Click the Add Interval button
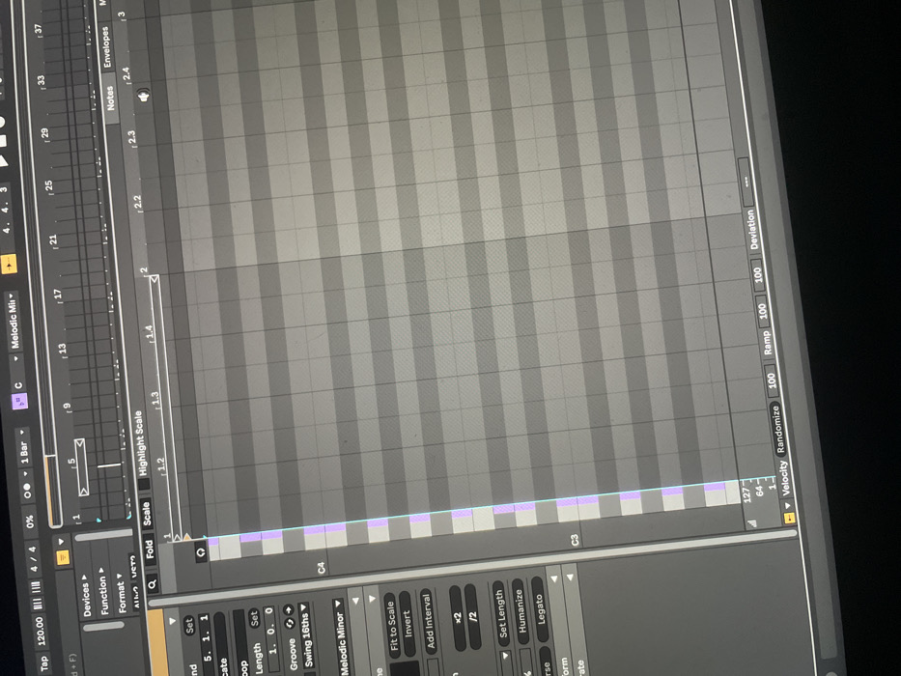Screen dimensions: 901x676 point(428,621)
